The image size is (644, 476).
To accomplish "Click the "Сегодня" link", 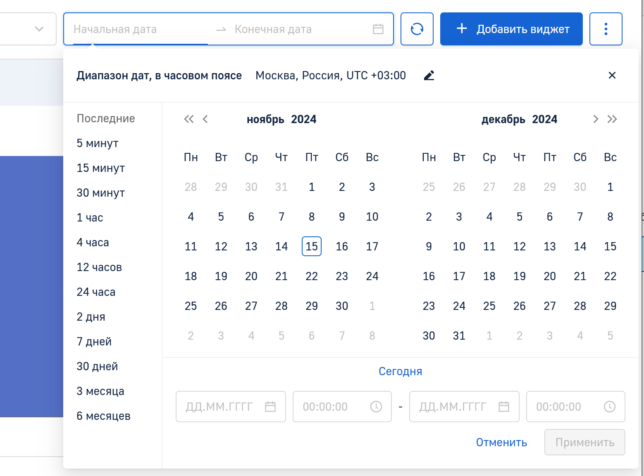I will 400,371.
